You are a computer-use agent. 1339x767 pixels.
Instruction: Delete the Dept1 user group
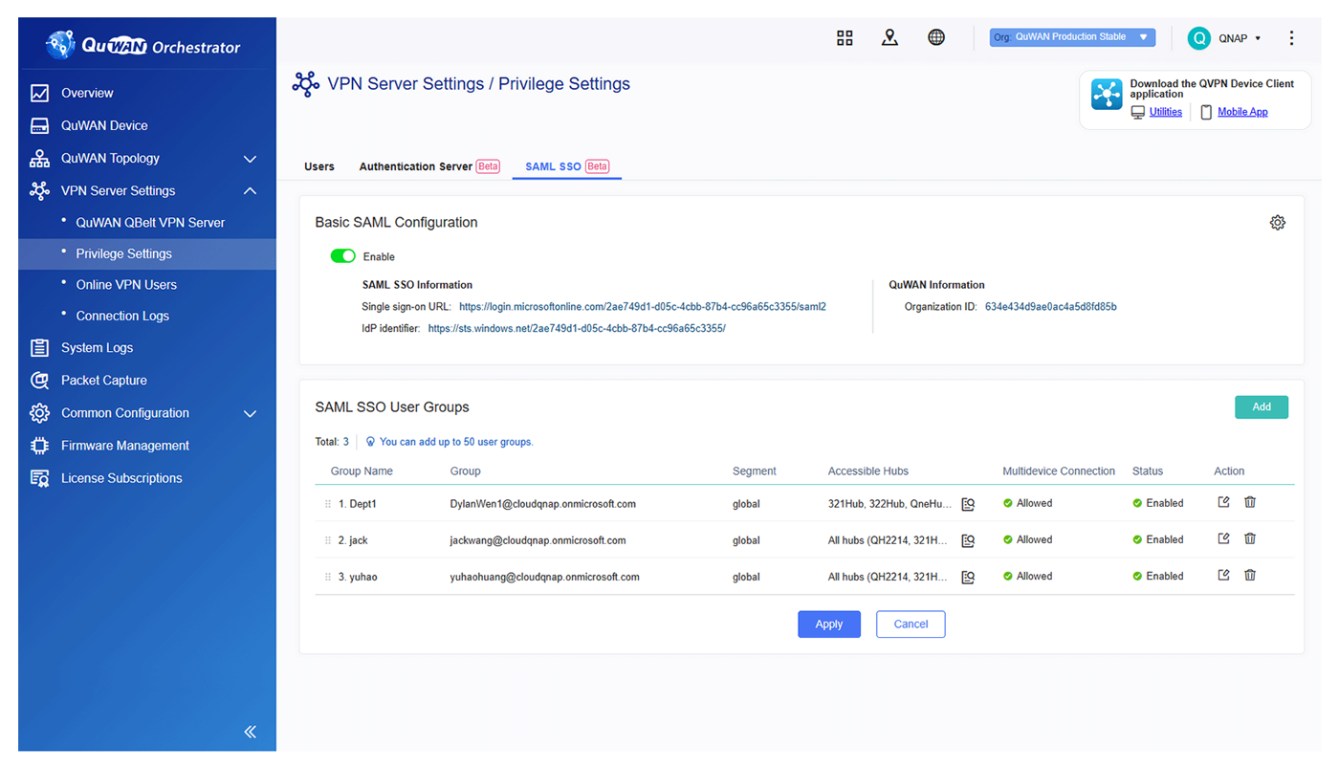(1250, 502)
